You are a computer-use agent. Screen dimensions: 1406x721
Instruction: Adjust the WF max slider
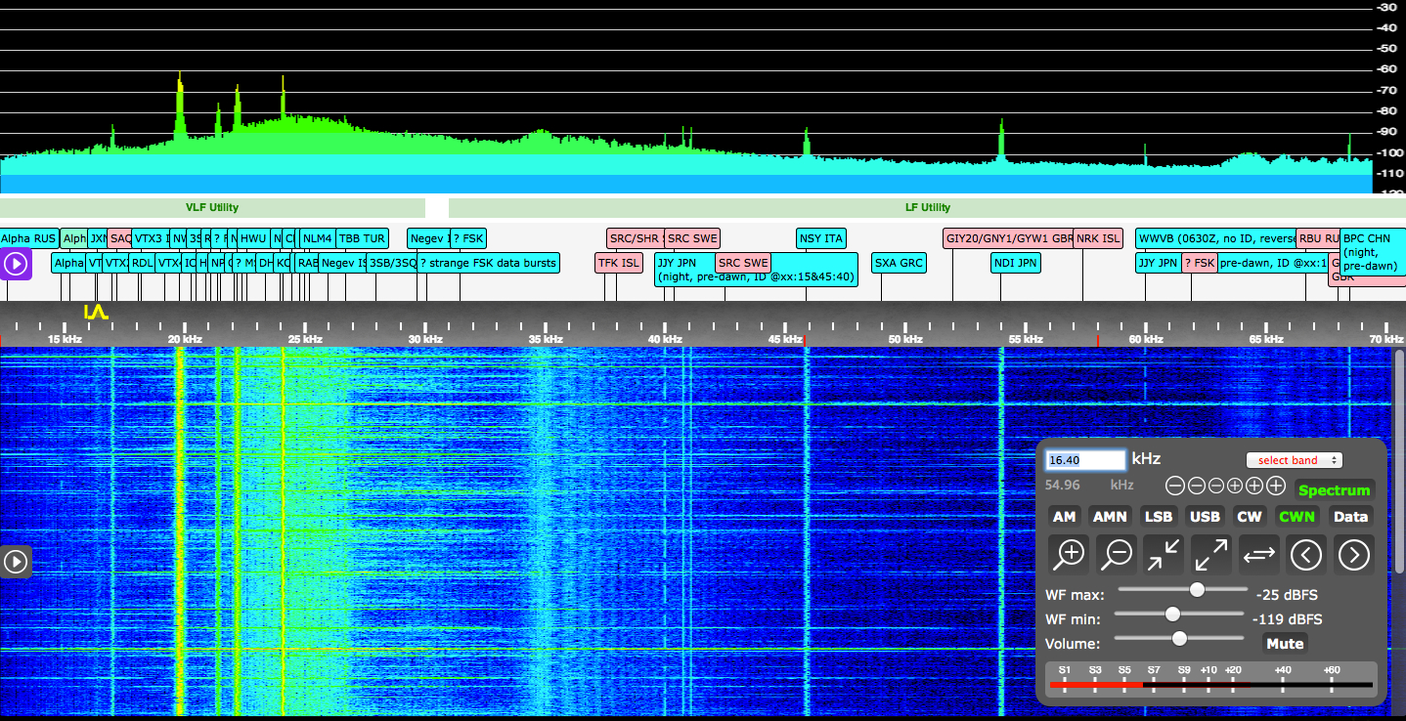[x=1182, y=590]
